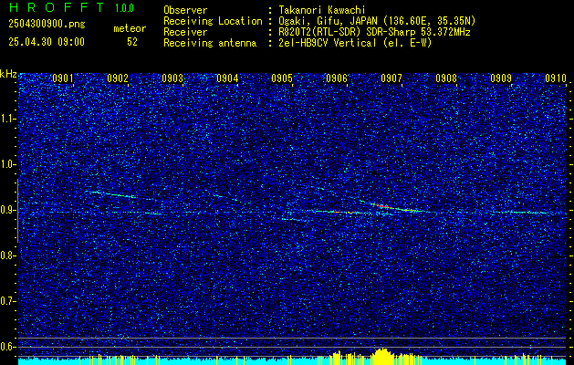Click the 0.8 frequency axis label
The image size is (574, 365).
[x=7, y=255]
